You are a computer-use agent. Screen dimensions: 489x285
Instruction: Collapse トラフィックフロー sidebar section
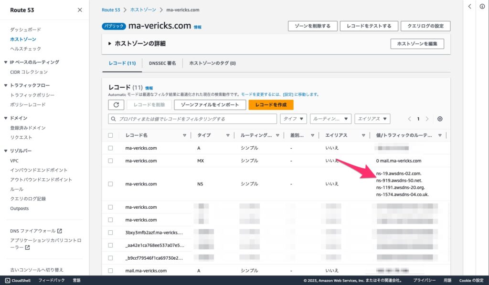(x=6, y=85)
